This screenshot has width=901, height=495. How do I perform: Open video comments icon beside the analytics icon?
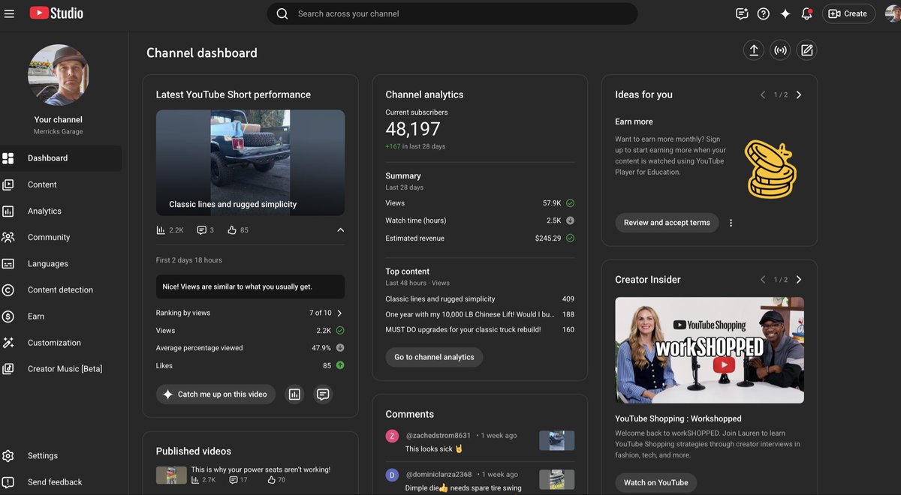323,394
